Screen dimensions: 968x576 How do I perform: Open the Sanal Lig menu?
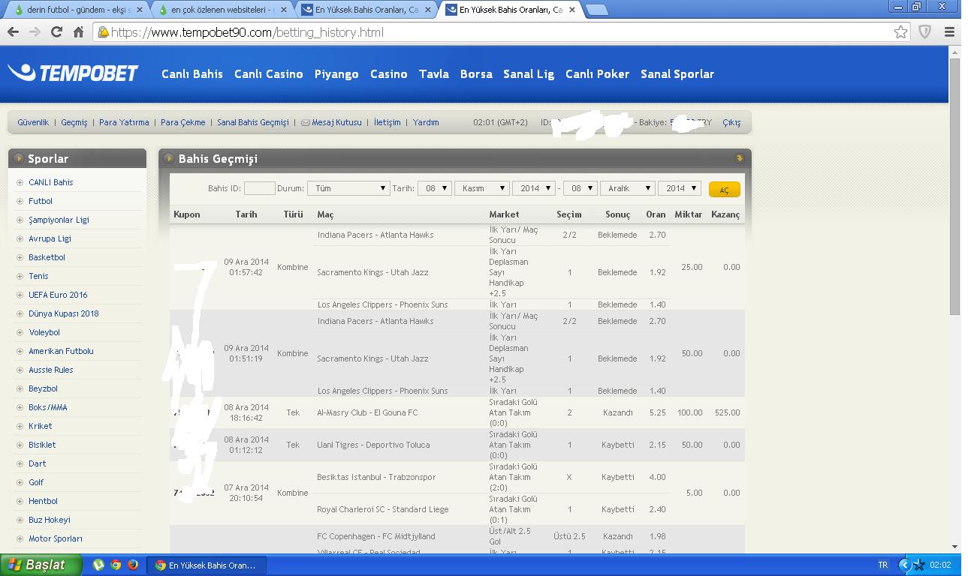tap(529, 73)
